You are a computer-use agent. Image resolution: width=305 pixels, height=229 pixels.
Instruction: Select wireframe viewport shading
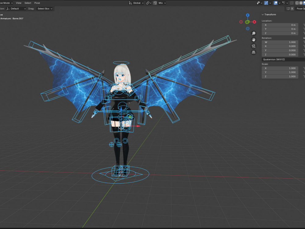pos(297,3)
